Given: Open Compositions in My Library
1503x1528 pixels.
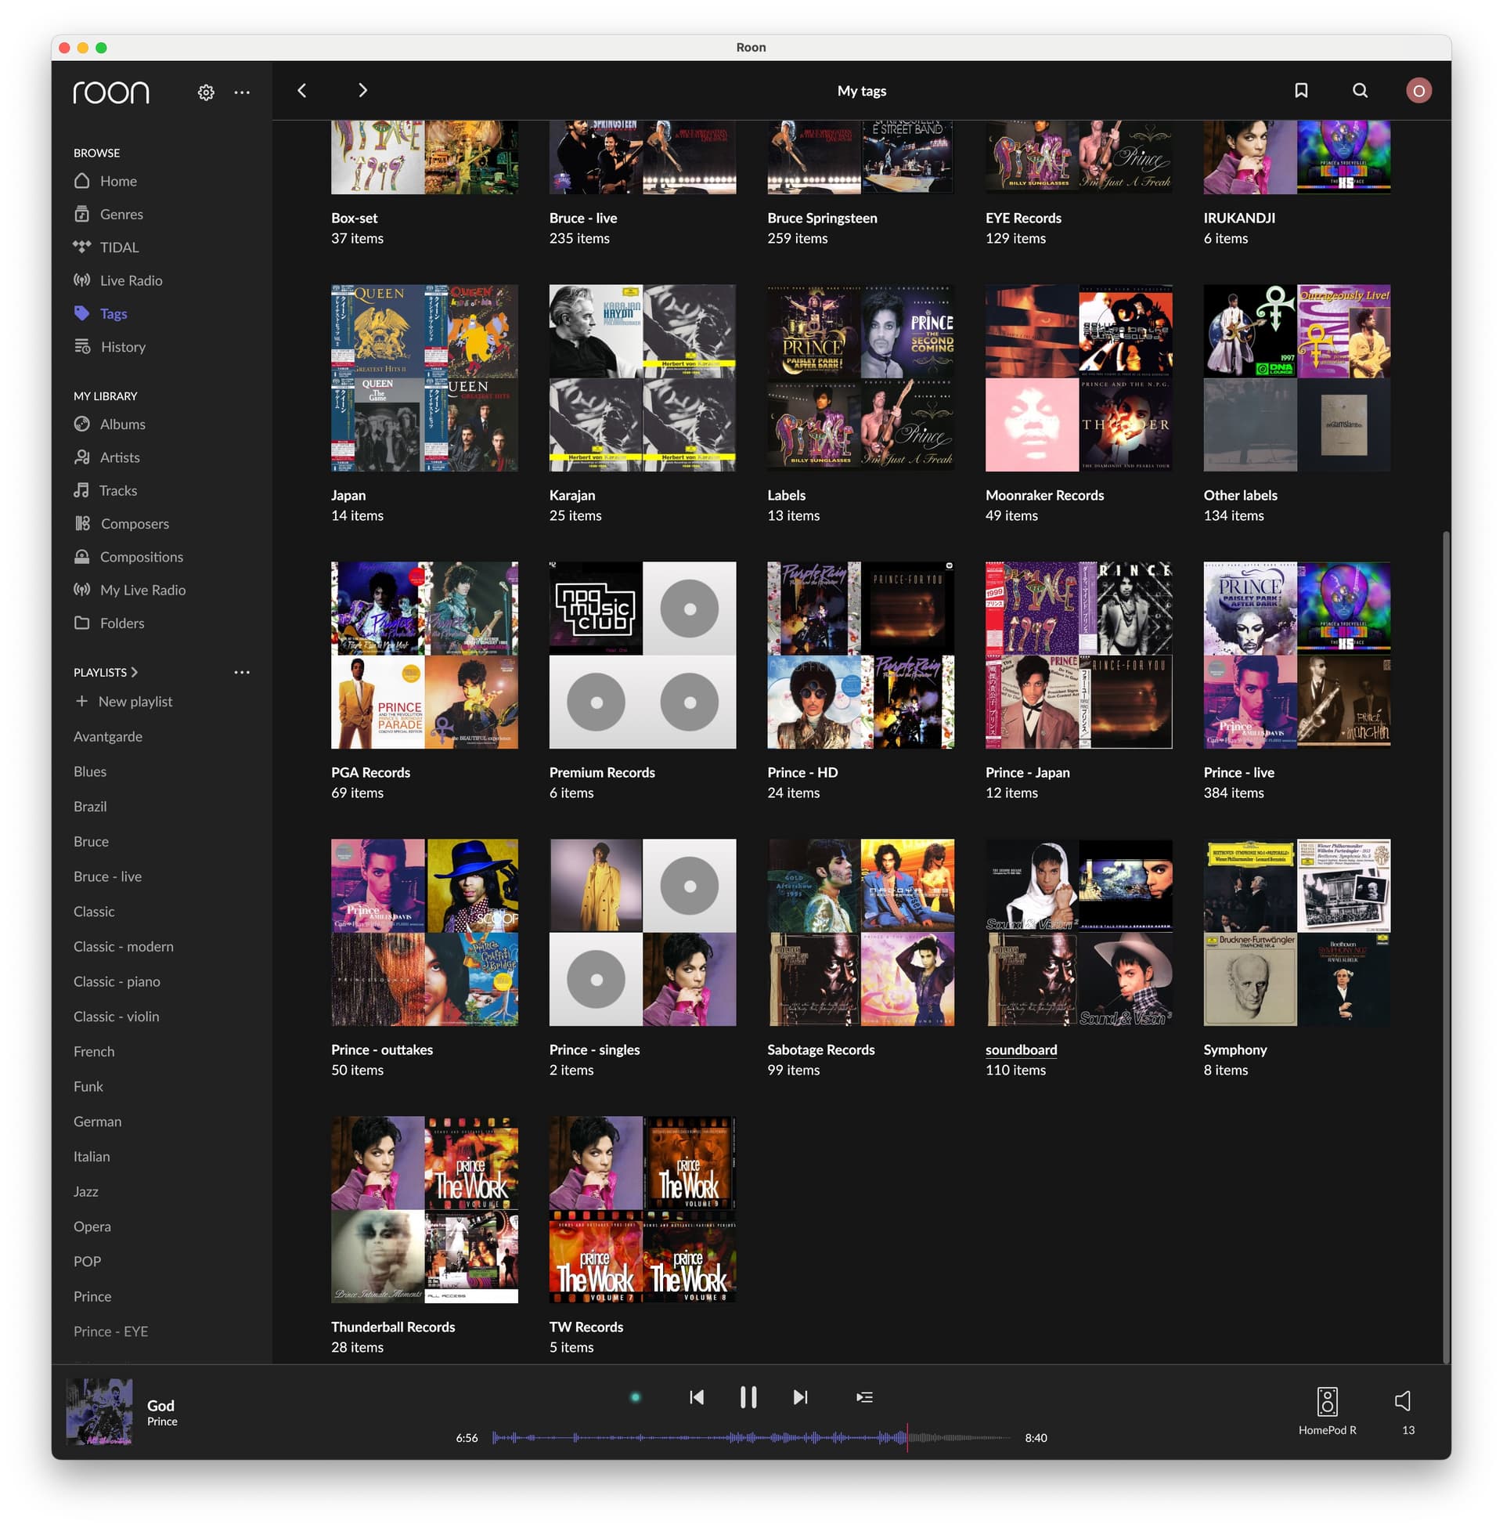Looking at the screenshot, I should tap(128, 557).
